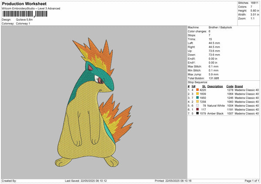The height and width of the screenshot is (184, 261).
Task: Click stitch count 7258 in row 4
Action: pyautogui.click(x=203, y=102)
